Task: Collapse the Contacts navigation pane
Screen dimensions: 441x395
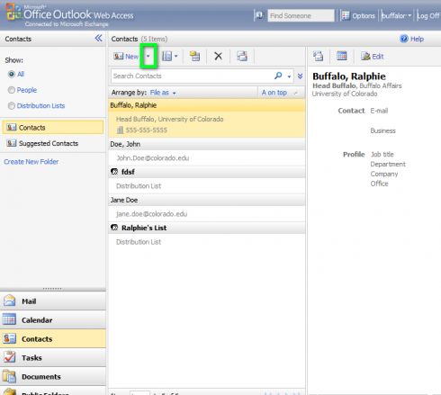Action: 99,39
